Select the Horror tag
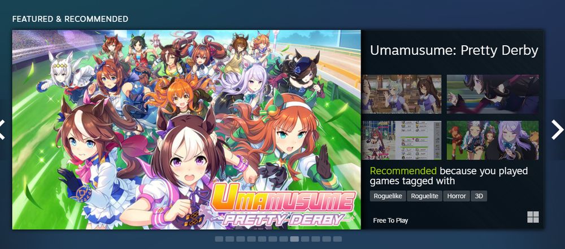 pos(457,196)
